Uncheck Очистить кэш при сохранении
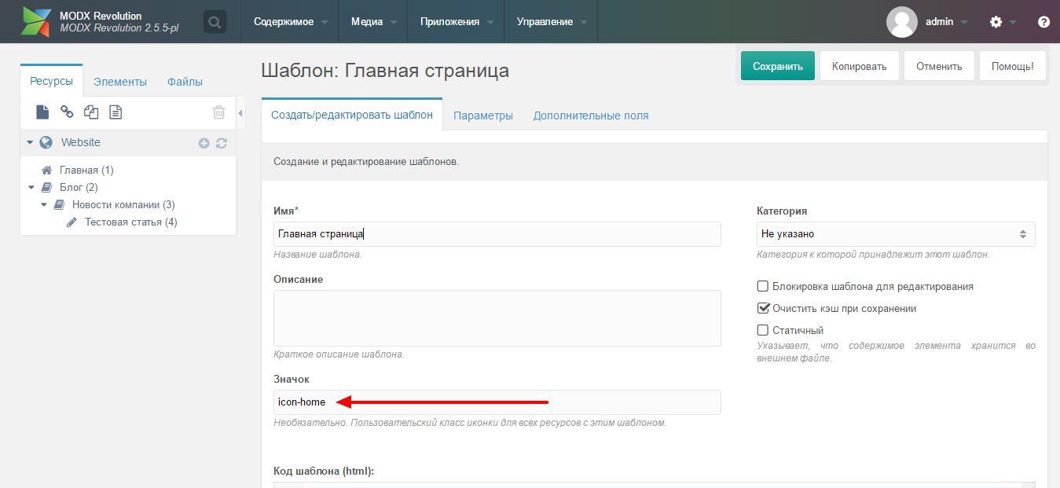 (762, 309)
